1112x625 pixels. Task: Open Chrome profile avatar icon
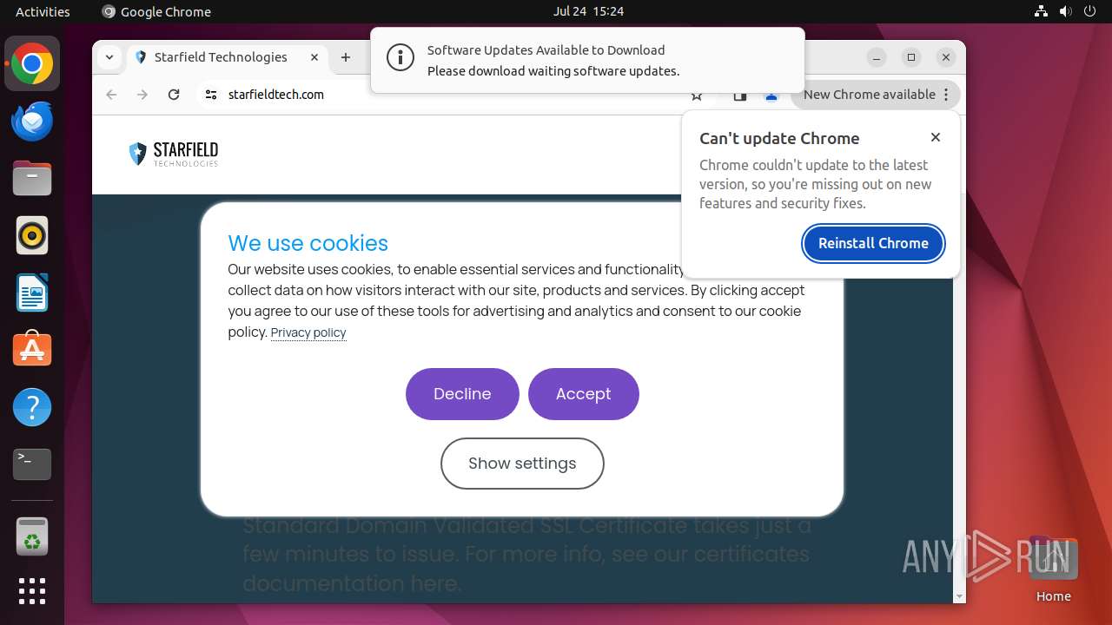pos(771,96)
